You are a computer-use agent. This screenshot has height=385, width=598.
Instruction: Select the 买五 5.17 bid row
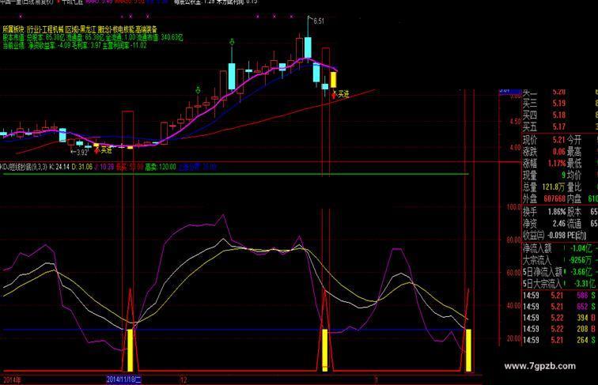coord(560,127)
